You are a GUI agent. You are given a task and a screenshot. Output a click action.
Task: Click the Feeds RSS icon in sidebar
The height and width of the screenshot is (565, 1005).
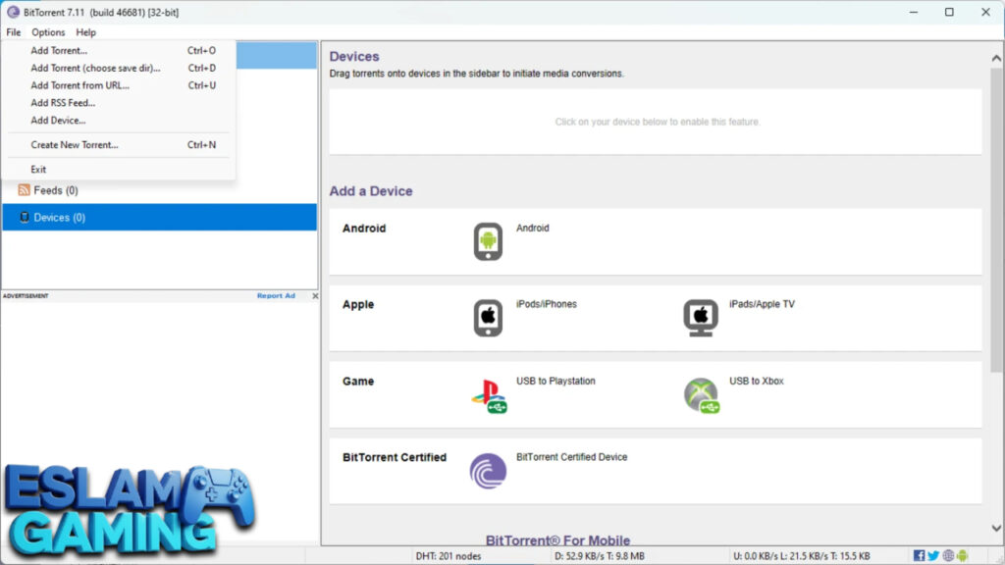tap(25, 190)
